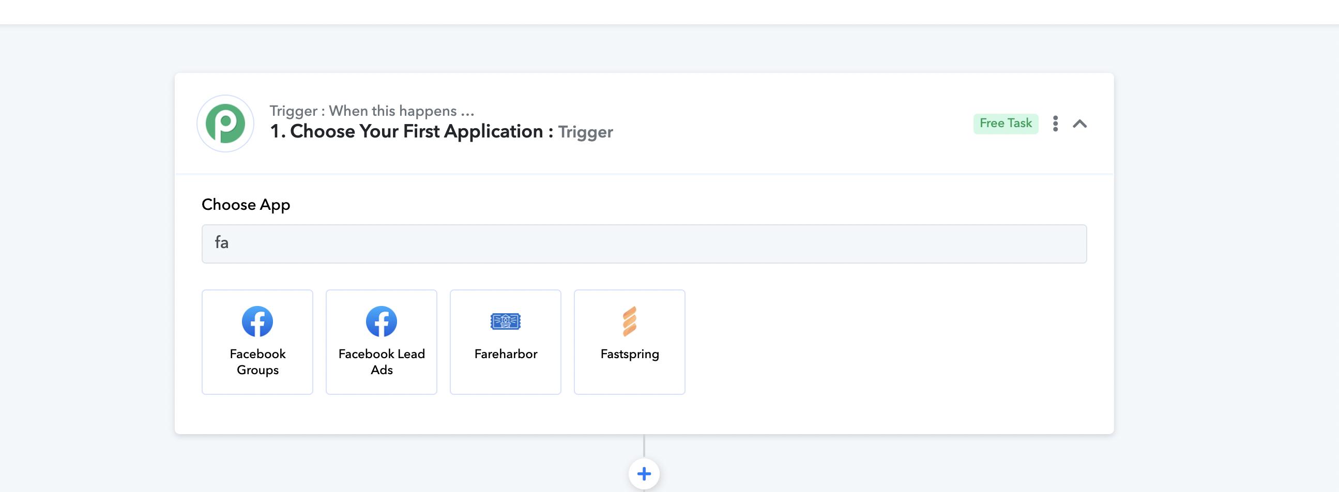This screenshot has width=1339, height=492.
Task: Add a new step with the plus button
Action: point(644,474)
